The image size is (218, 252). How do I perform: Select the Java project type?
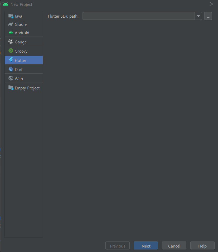[24, 16]
